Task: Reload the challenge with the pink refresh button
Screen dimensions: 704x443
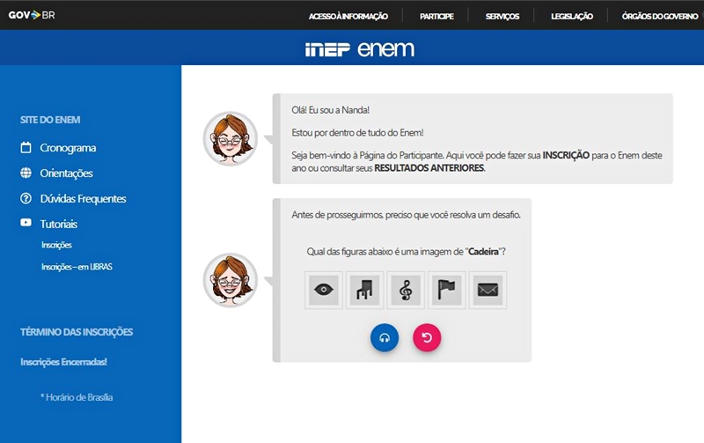Action: (x=427, y=337)
